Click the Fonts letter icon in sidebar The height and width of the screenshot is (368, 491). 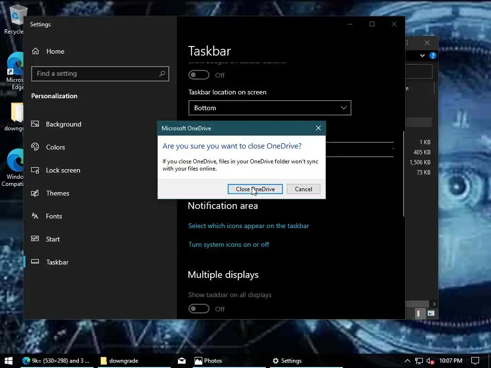[x=35, y=216]
